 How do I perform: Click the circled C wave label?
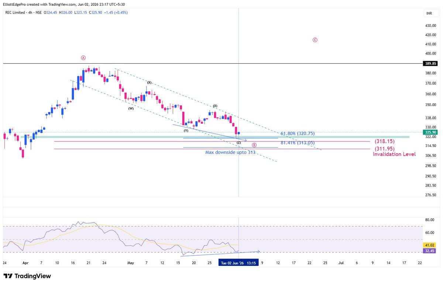[315, 40]
